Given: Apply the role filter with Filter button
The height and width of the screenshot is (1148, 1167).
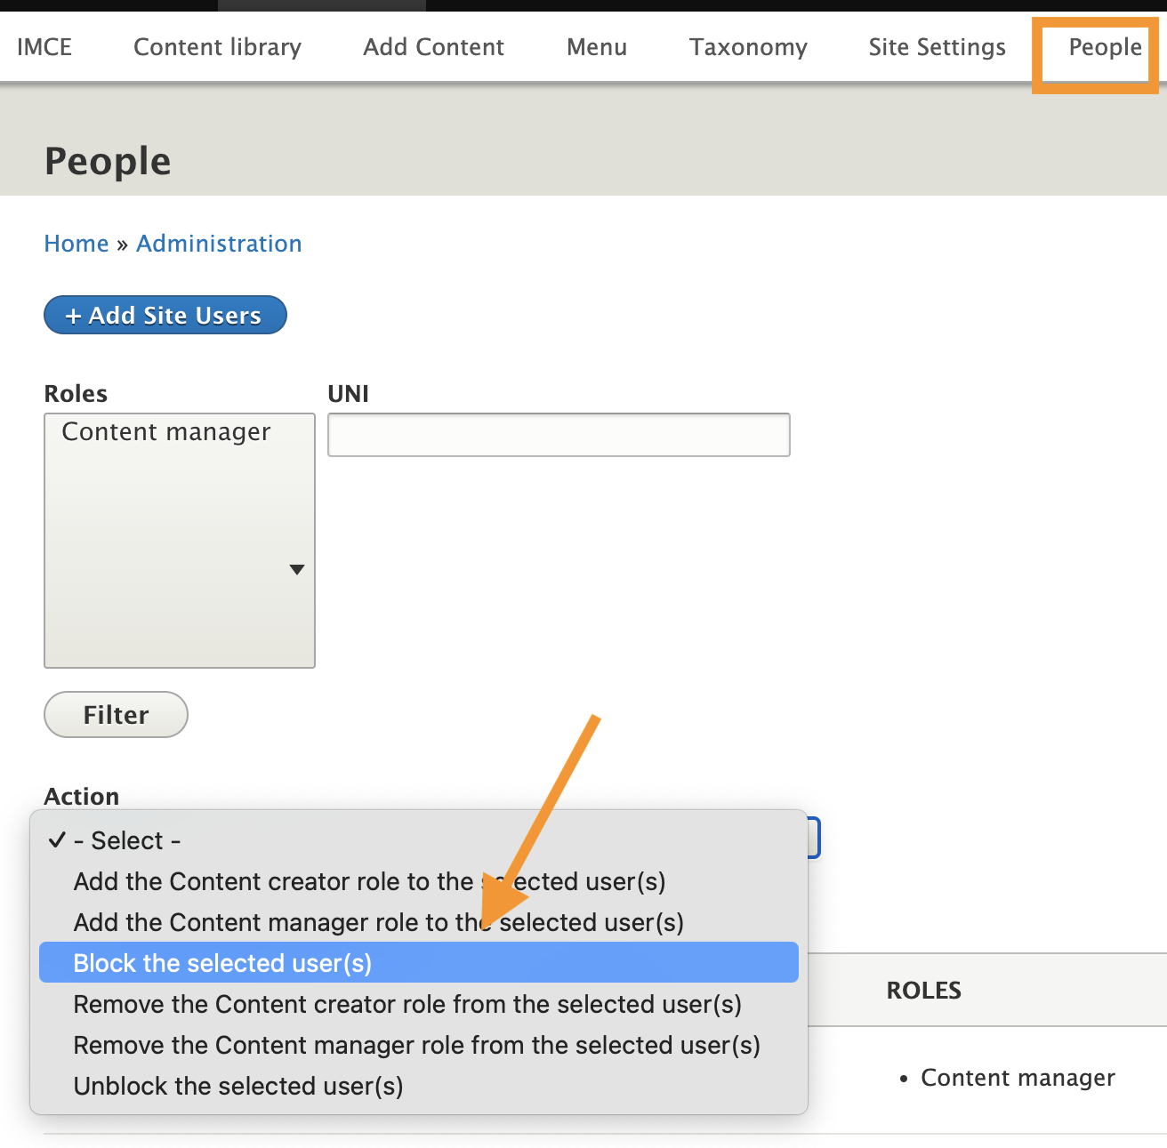Looking at the screenshot, I should point(115,714).
